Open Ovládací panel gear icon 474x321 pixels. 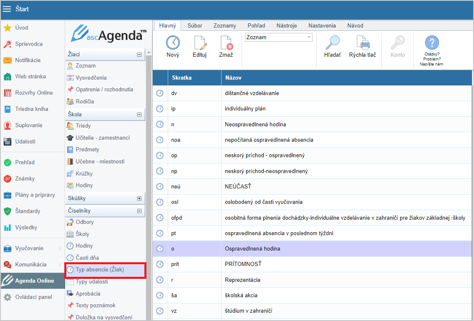(x=8, y=297)
